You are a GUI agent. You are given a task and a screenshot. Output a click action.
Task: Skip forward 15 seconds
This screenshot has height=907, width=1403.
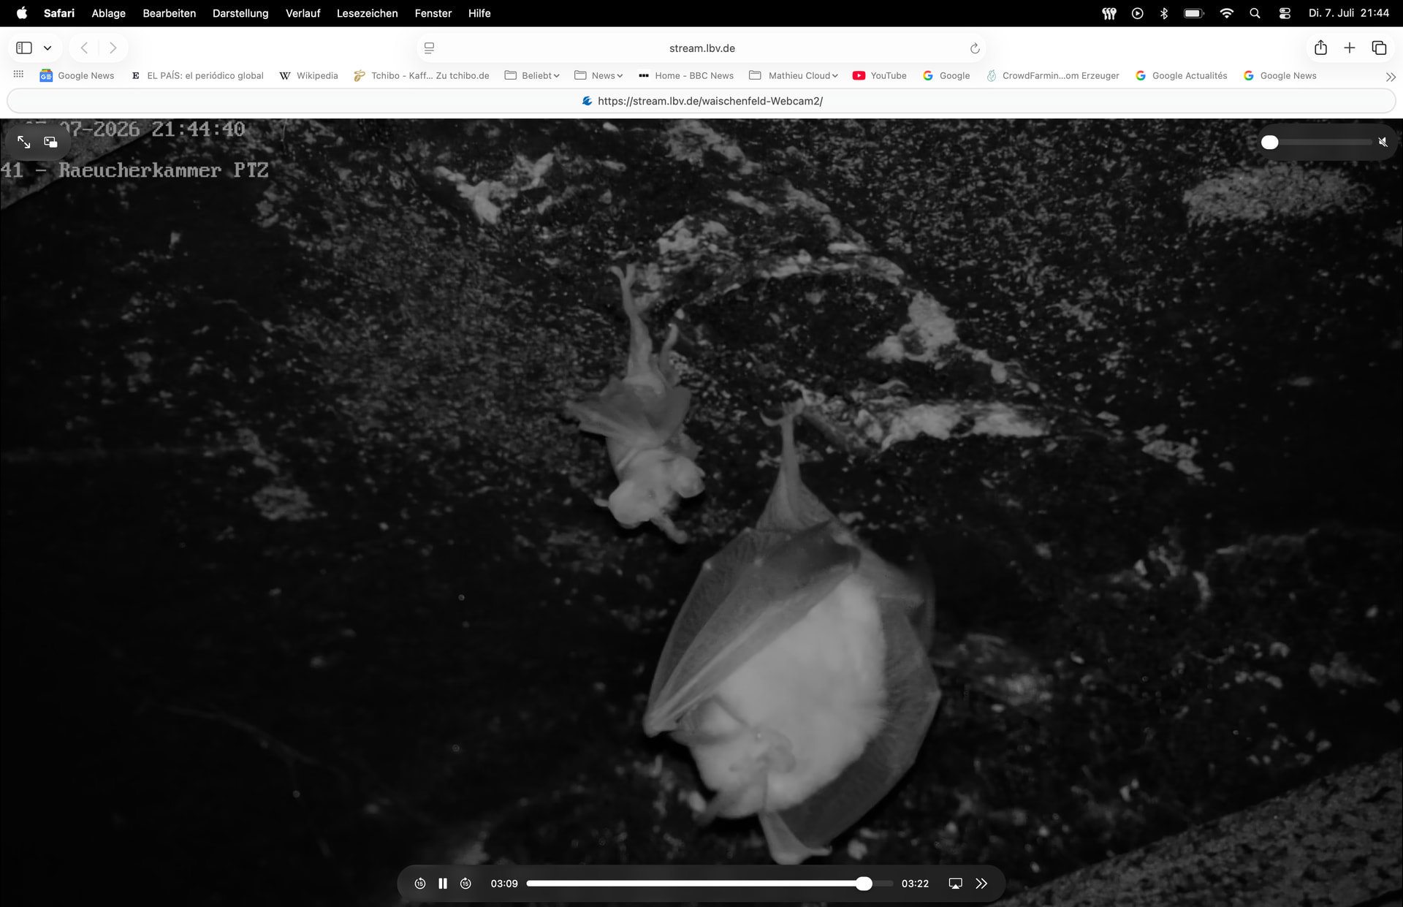click(x=465, y=884)
